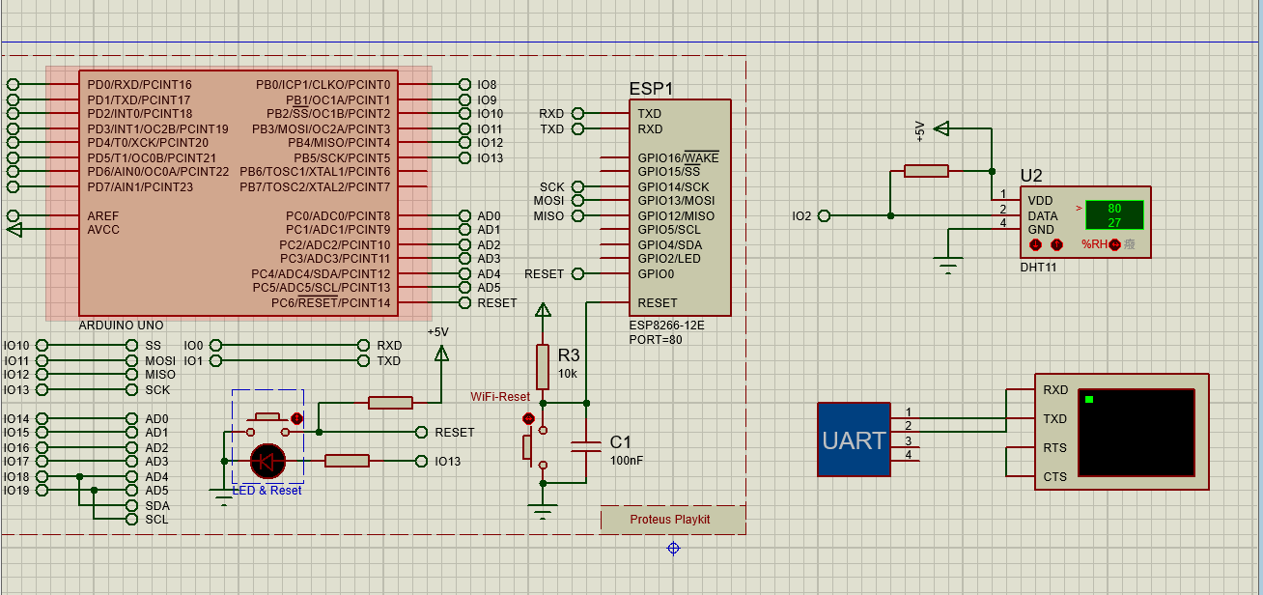
Task: Select the MISO terminal next to GPIO12
Action: pyautogui.click(x=578, y=215)
